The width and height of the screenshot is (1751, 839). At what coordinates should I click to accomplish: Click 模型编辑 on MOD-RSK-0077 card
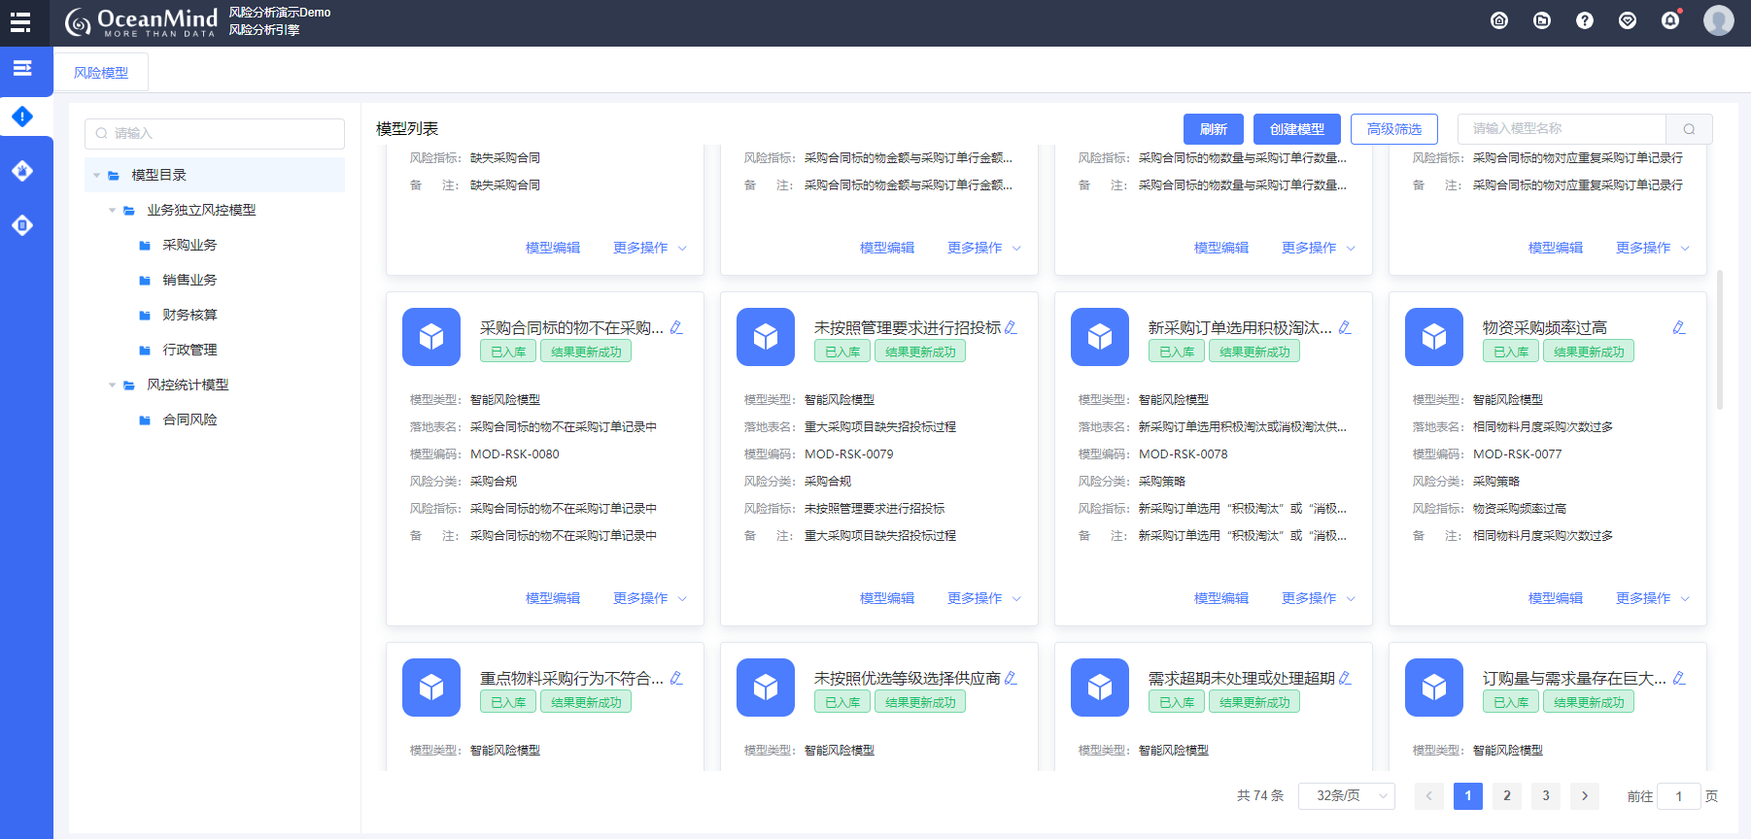(x=1556, y=598)
